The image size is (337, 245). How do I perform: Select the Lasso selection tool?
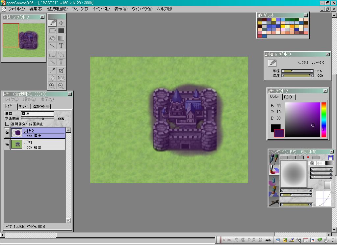61,54
